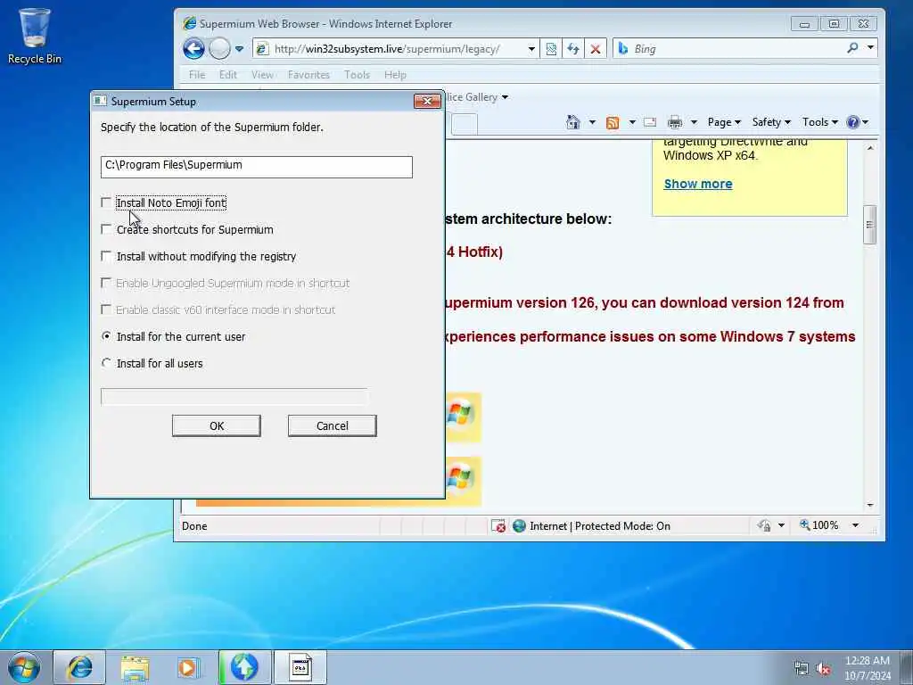The image size is (913, 685).
Task: Click OK in Supermium Setup
Action: 216,425
